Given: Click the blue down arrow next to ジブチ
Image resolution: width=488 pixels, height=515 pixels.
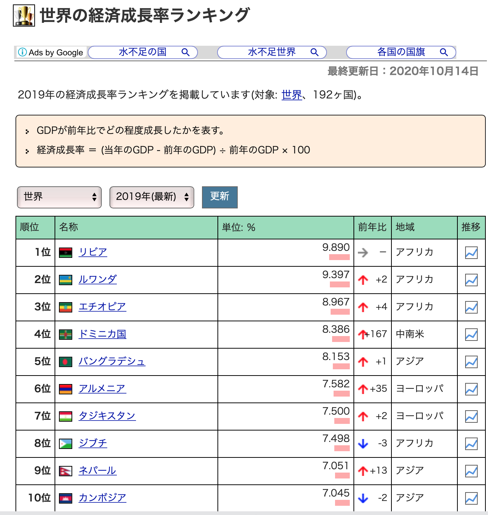Looking at the screenshot, I should coord(363,444).
